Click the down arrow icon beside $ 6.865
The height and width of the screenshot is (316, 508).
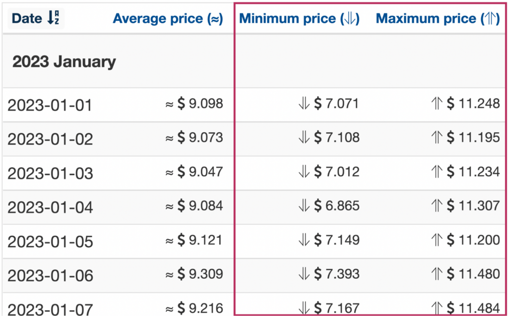pos(304,206)
